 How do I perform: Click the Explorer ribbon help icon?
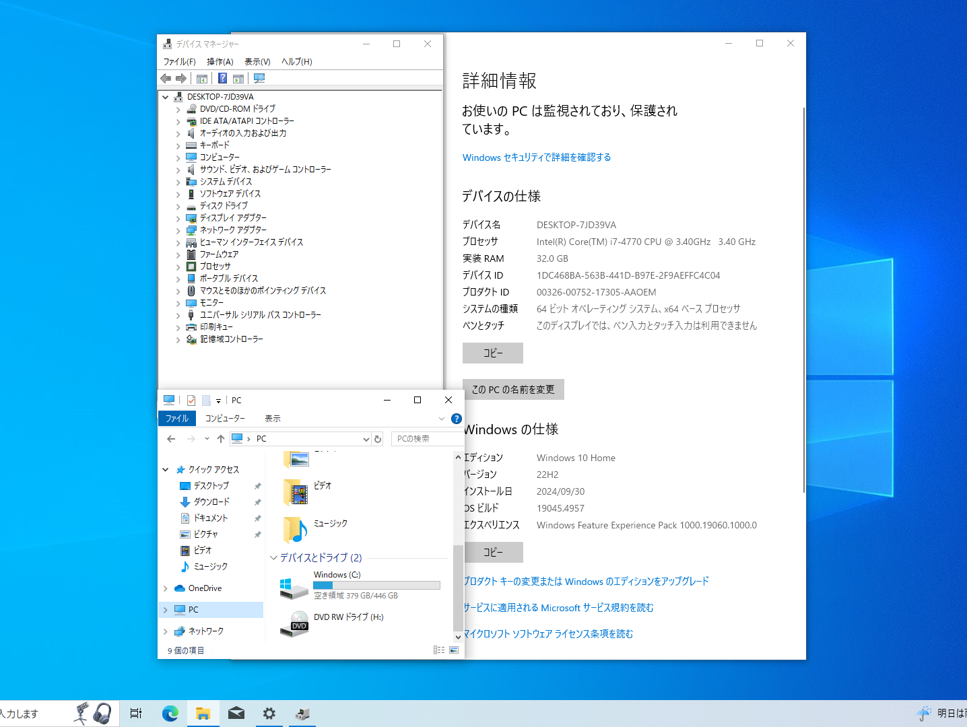pyautogui.click(x=456, y=419)
